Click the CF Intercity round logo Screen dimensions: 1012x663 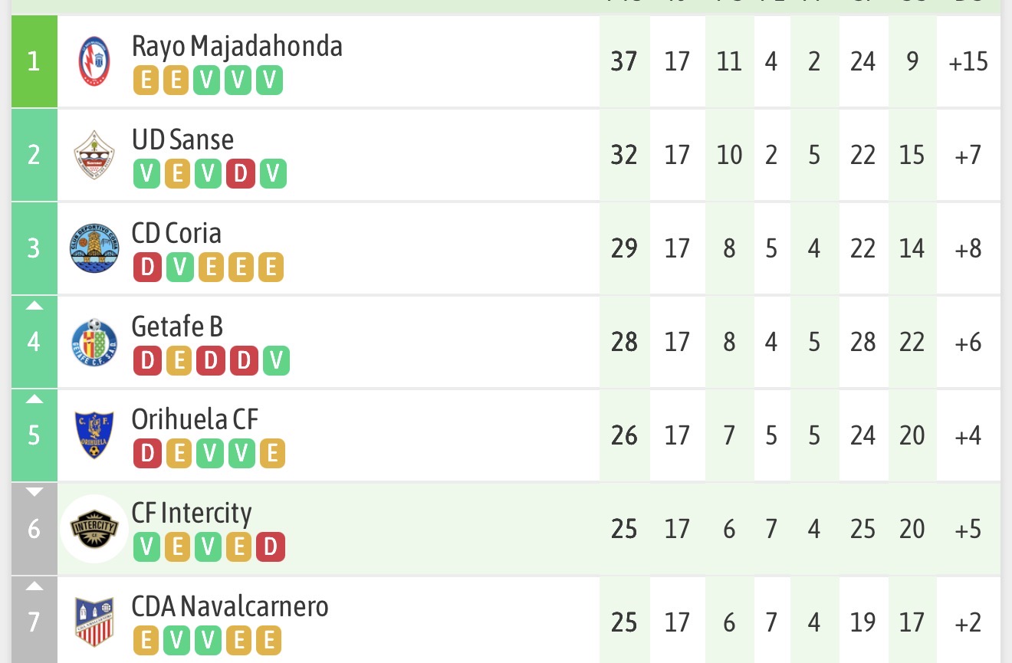95,529
